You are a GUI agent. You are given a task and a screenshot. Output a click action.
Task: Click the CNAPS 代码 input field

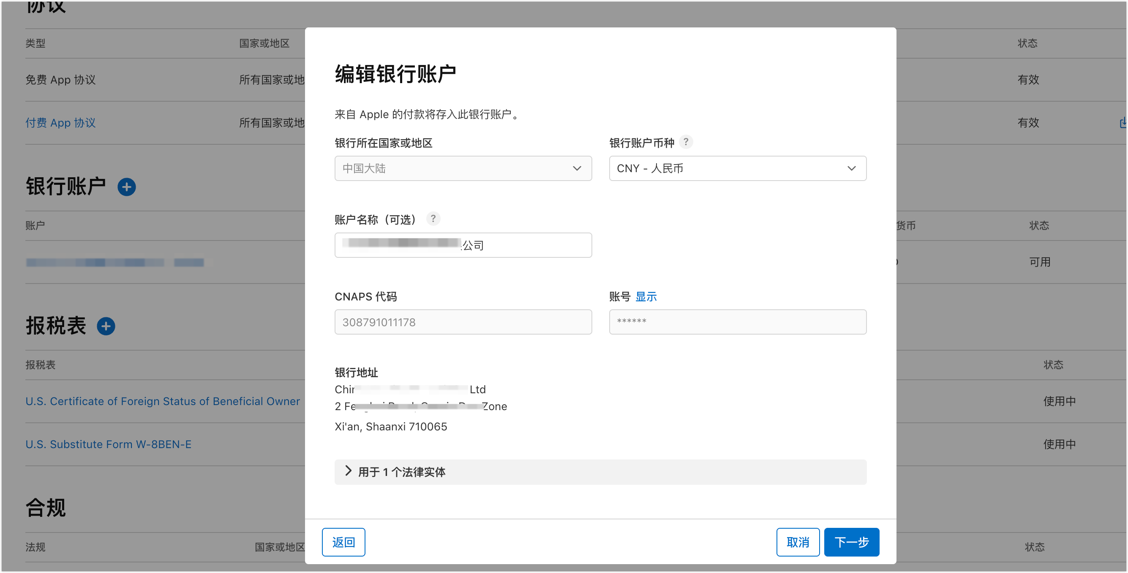463,322
